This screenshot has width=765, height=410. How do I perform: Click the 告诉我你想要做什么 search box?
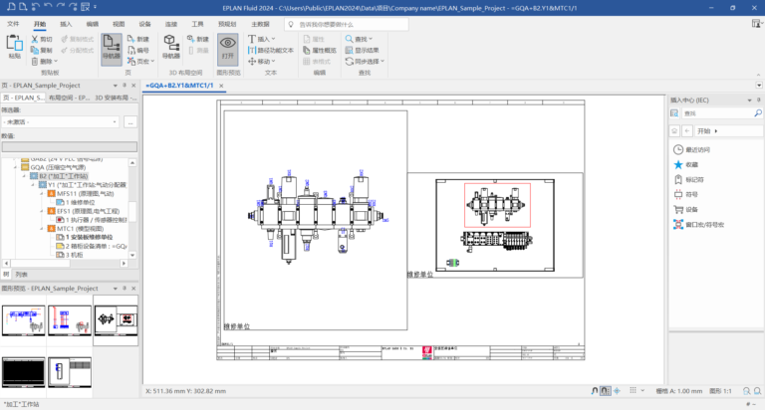tap(347, 24)
